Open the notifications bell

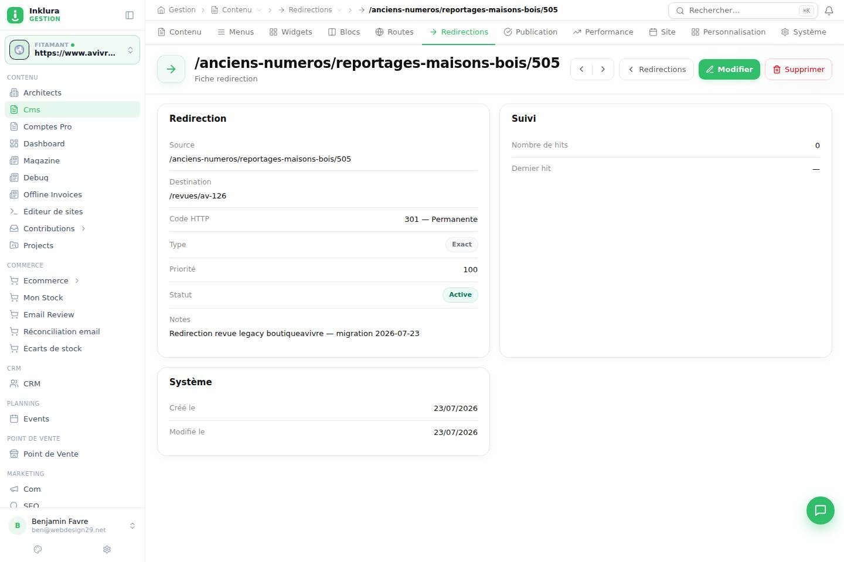coord(829,11)
